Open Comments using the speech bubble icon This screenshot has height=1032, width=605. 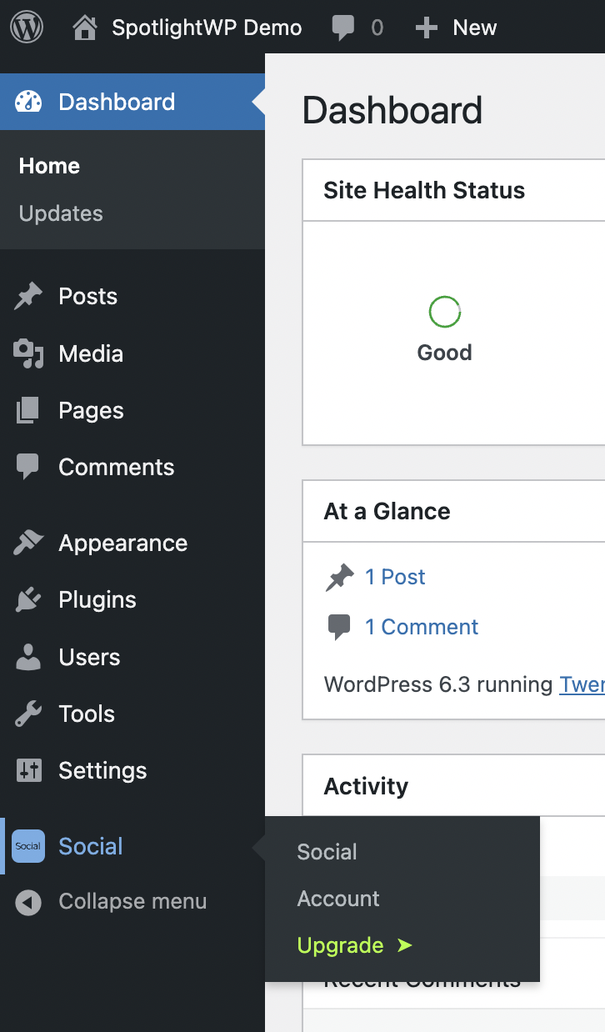28,467
